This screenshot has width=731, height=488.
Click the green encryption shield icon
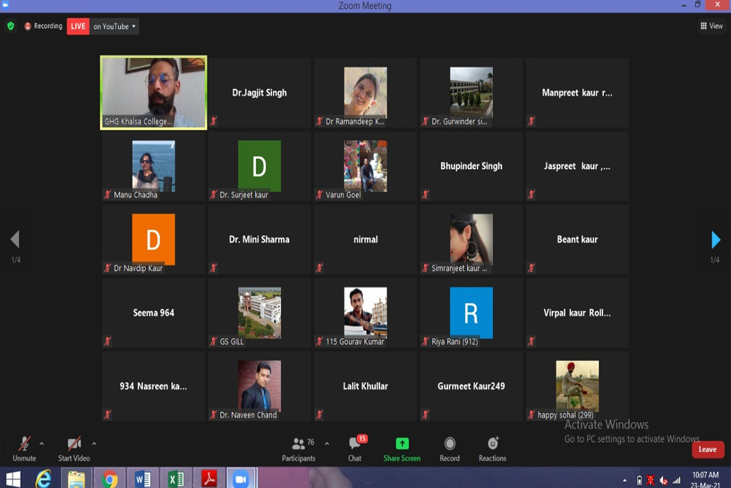11,26
